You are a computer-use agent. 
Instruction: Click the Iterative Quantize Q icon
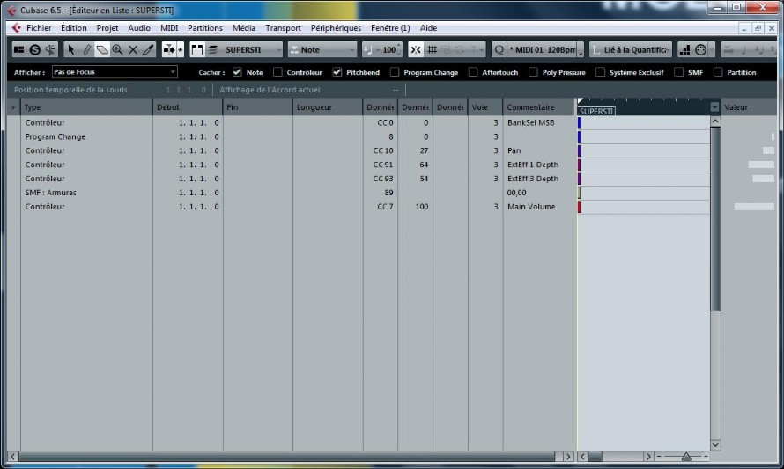[499, 49]
